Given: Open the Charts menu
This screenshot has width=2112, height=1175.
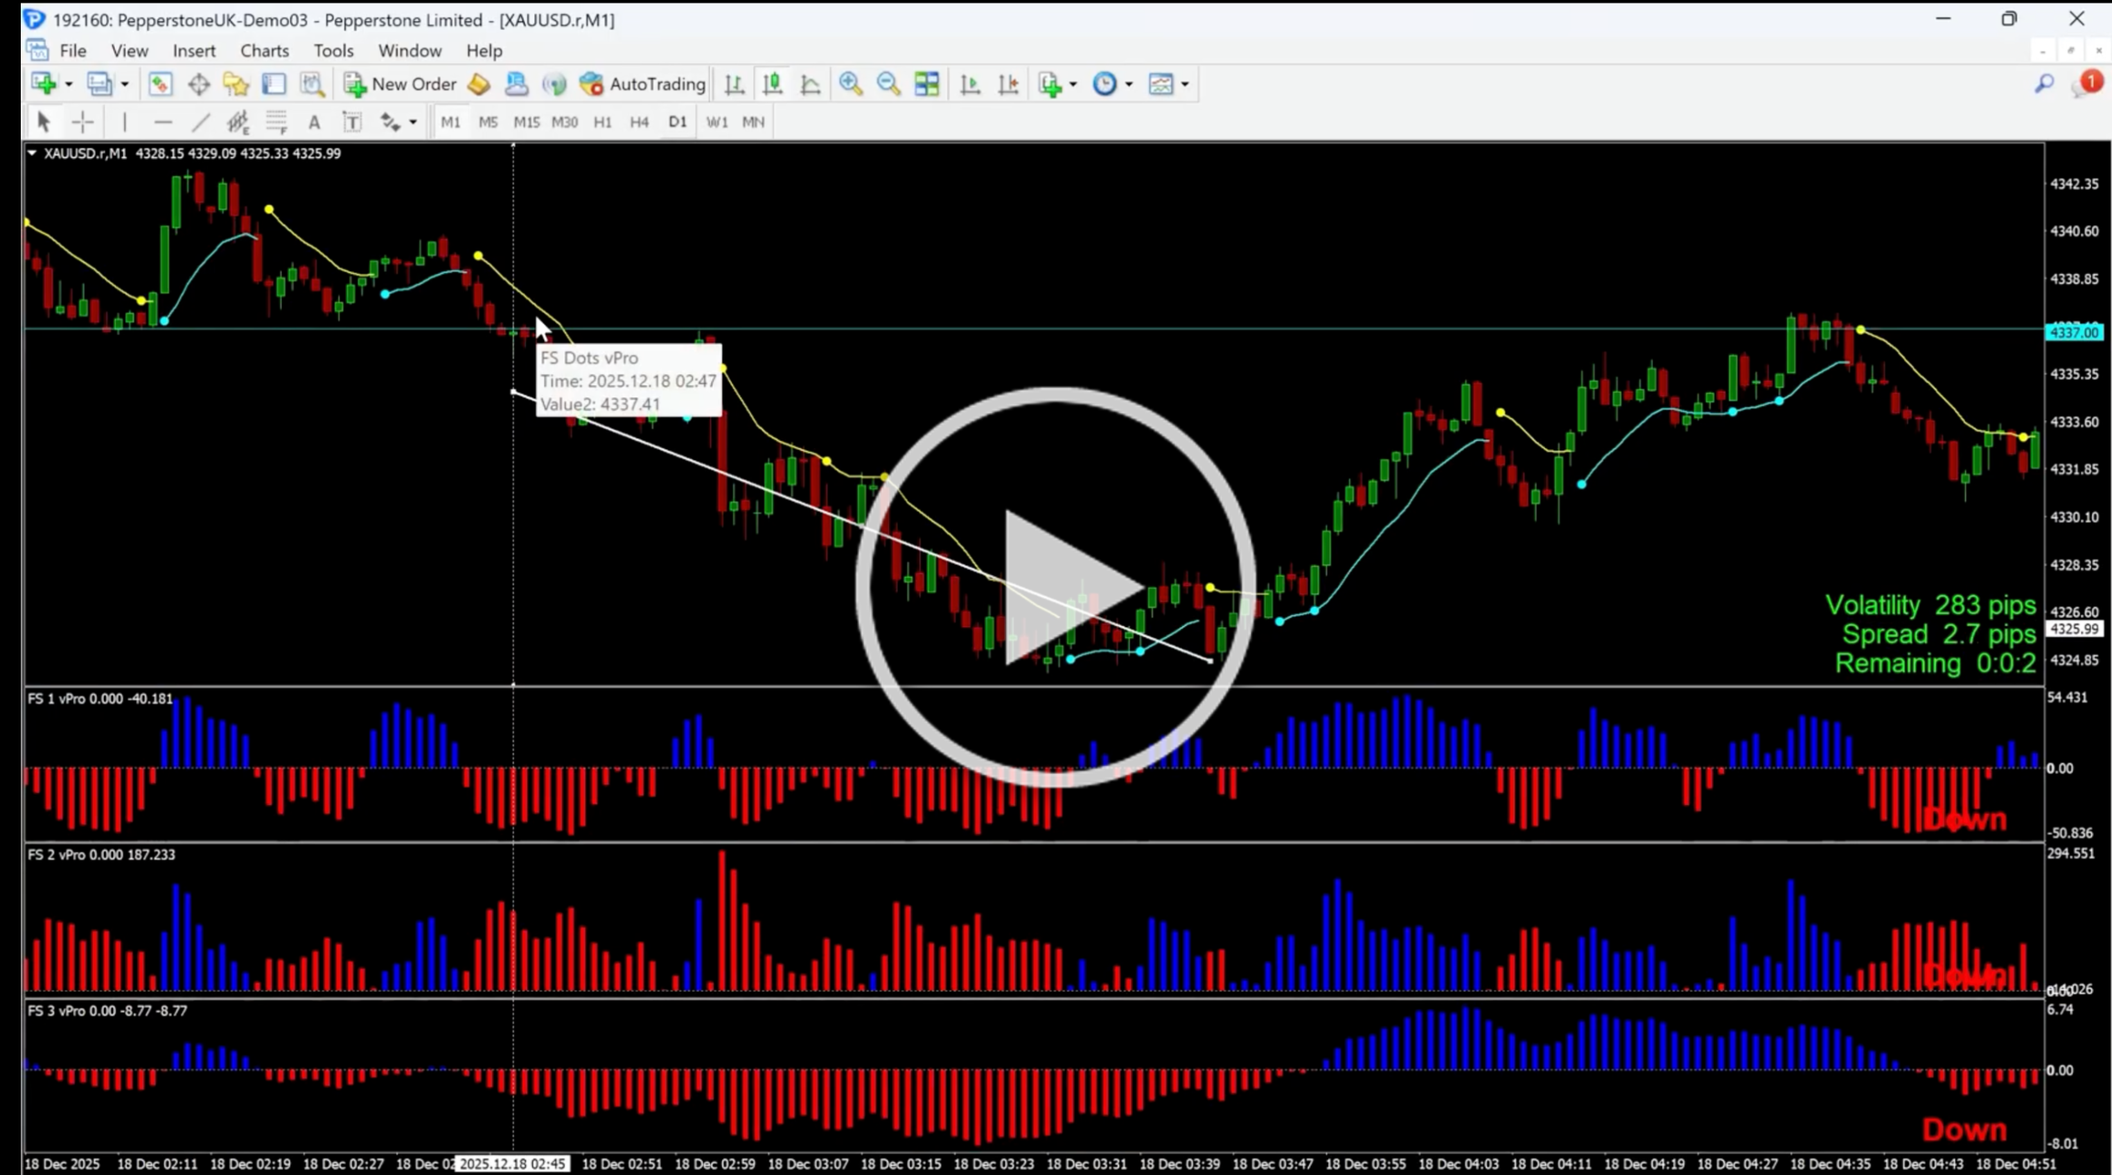Looking at the screenshot, I should (264, 51).
